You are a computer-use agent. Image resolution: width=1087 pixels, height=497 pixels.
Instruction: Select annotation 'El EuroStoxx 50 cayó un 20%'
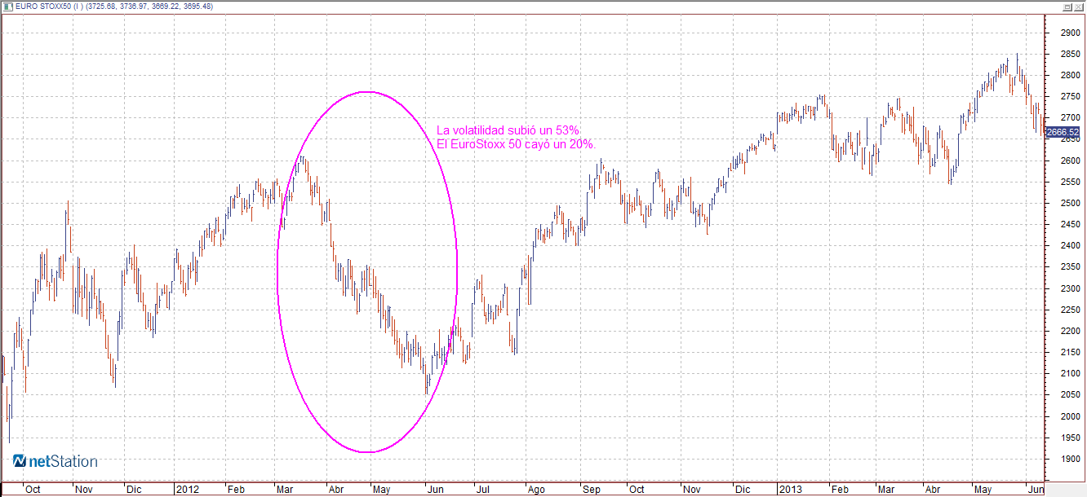[516, 144]
